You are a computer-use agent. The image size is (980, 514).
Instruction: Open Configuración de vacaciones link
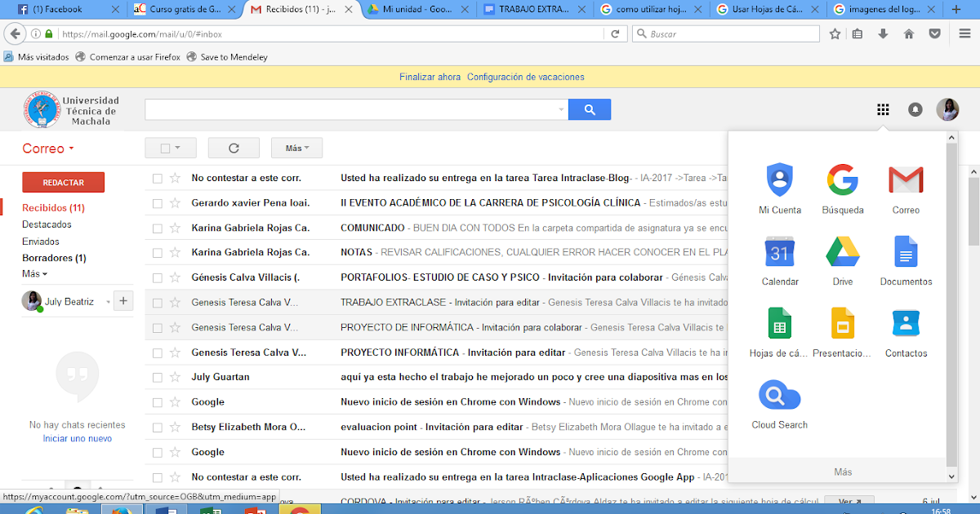coord(525,76)
